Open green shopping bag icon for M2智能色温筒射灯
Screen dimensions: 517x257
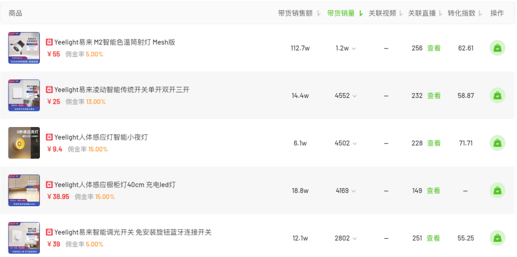(x=497, y=48)
